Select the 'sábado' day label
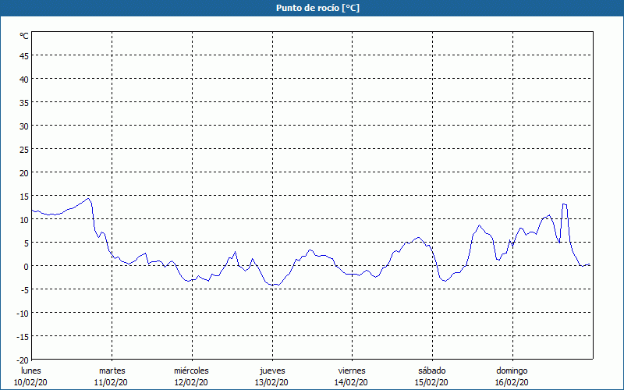Viewport: 624px width, 390px height. point(431,370)
